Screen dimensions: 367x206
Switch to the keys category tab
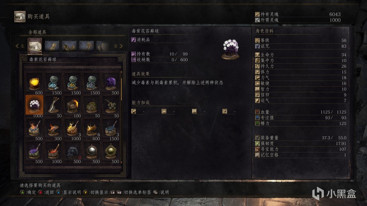tap(86, 46)
